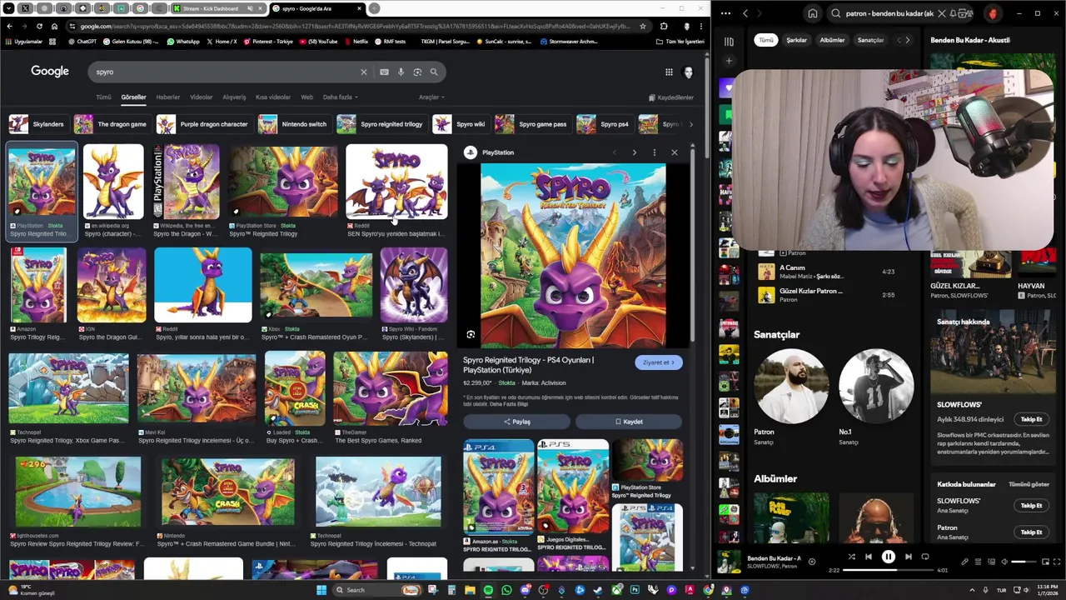Go to Chrome home page
Image resolution: width=1066 pixels, height=600 pixels.
(x=54, y=26)
